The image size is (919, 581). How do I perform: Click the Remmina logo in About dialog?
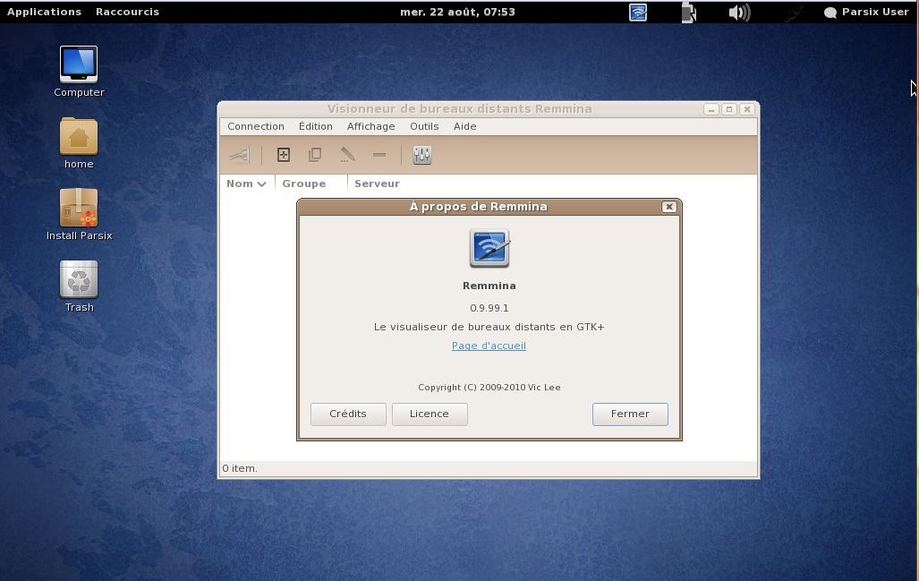coord(489,249)
